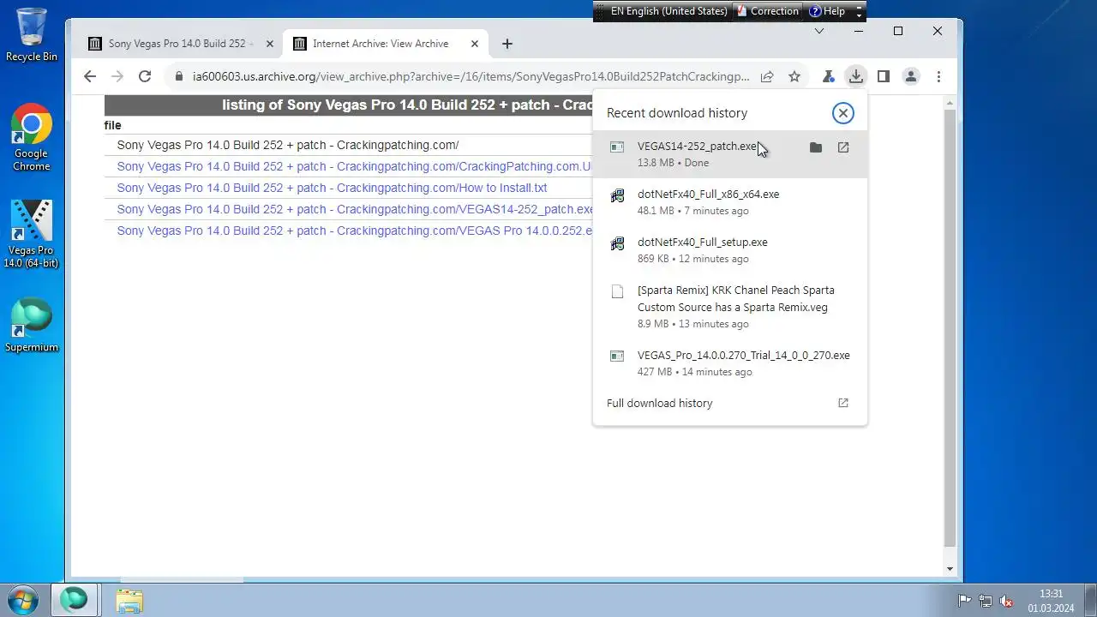
Task: Click the address bar URL field
Action: pos(471,76)
